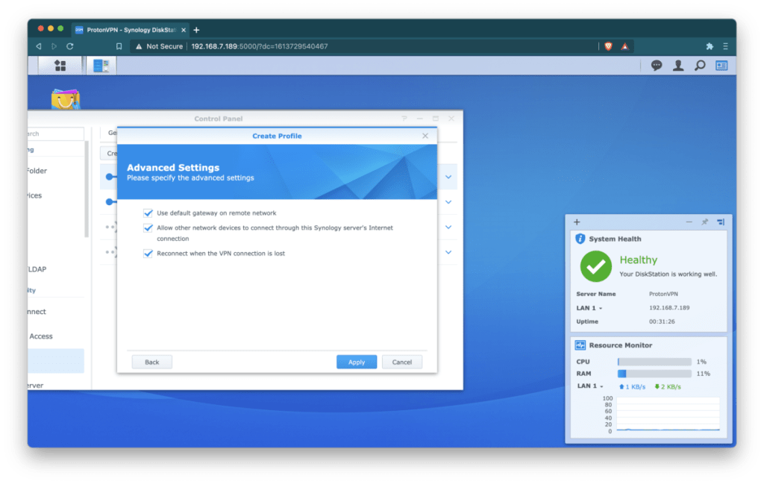
Task: Click the Back button in Create Profile
Action: [x=151, y=362]
